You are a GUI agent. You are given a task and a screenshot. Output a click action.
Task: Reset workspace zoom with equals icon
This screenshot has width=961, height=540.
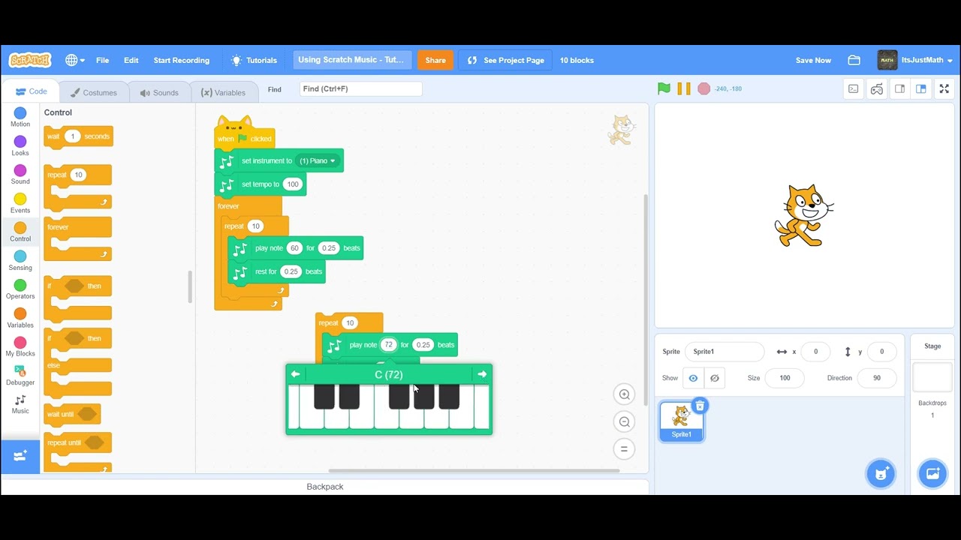coord(624,449)
